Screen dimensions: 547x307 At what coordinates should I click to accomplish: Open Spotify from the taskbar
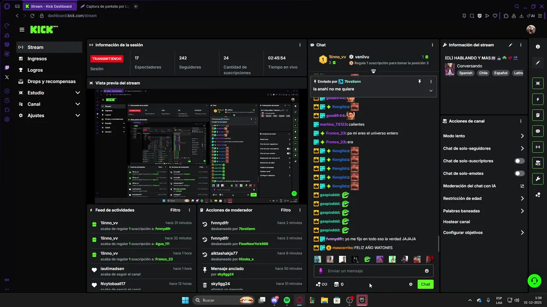click(x=287, y=300)
